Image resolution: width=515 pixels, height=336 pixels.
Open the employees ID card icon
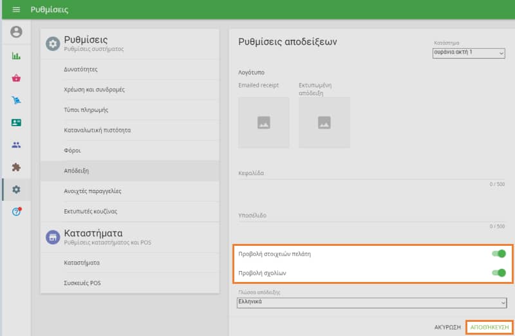[x=16, y=123]
